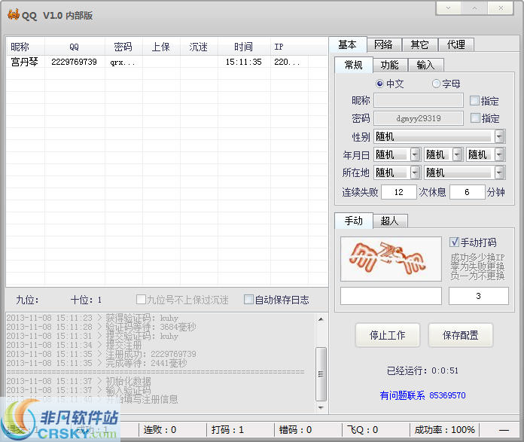Select the 宫丹琴 account row
Viewport: 524px width, 442px height.
point(166,62)
